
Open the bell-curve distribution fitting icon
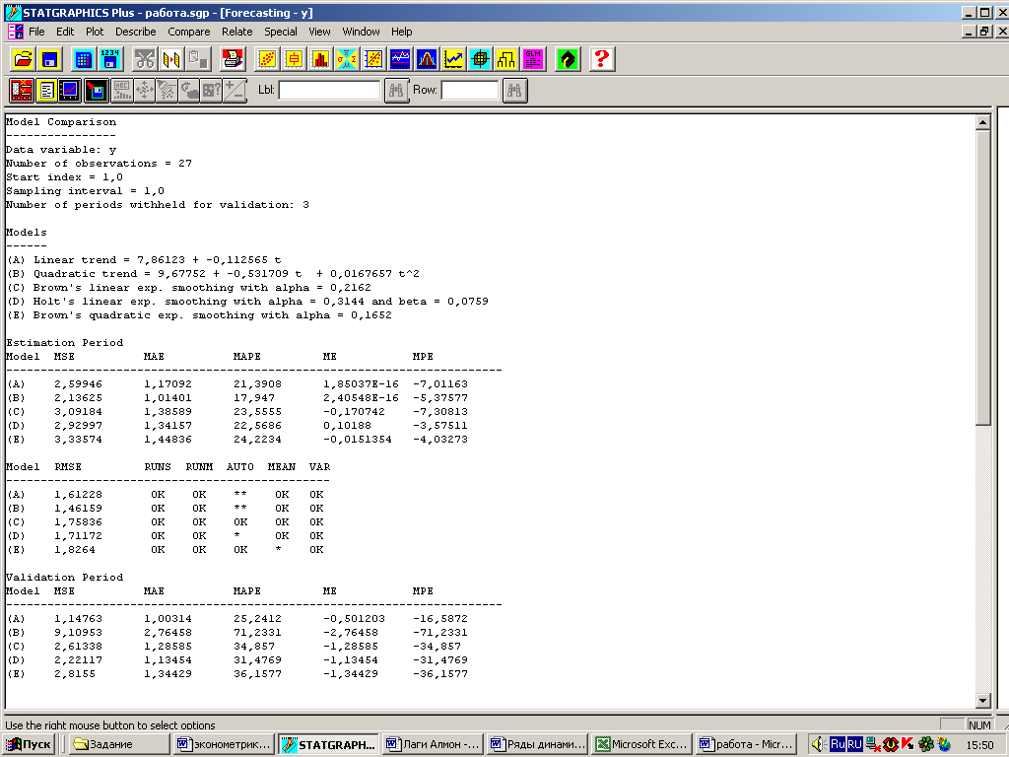tap(427, 59)
